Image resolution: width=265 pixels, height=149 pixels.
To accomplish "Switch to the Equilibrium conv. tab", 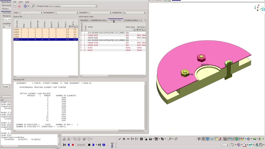I will tap(99, 20).
